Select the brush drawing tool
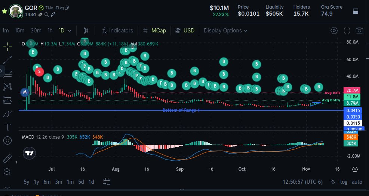The image size is (369, 196). tap(7, 114)
